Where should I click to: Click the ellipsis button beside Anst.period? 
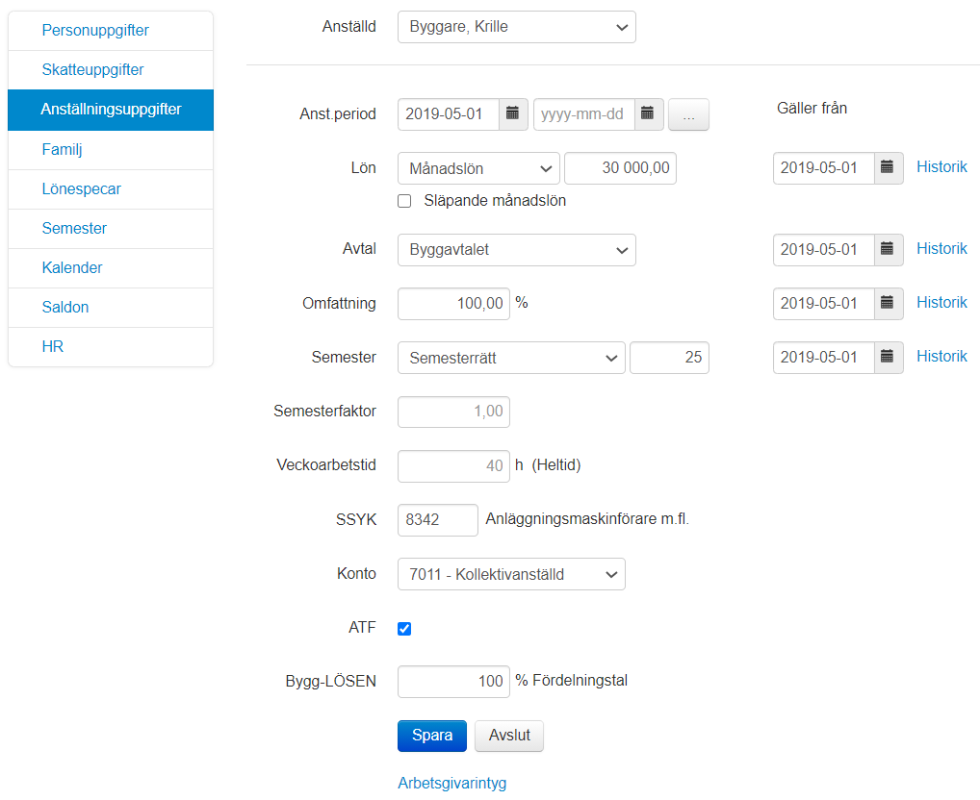point(688,114)
